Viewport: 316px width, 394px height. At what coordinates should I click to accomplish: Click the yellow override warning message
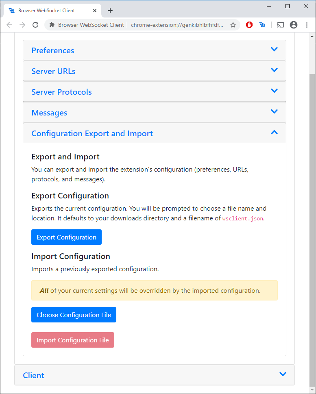pyautogui.click(x=155, y=290)
